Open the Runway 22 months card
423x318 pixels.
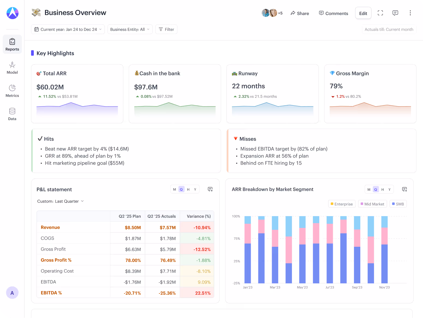click(x=273, y=94)
